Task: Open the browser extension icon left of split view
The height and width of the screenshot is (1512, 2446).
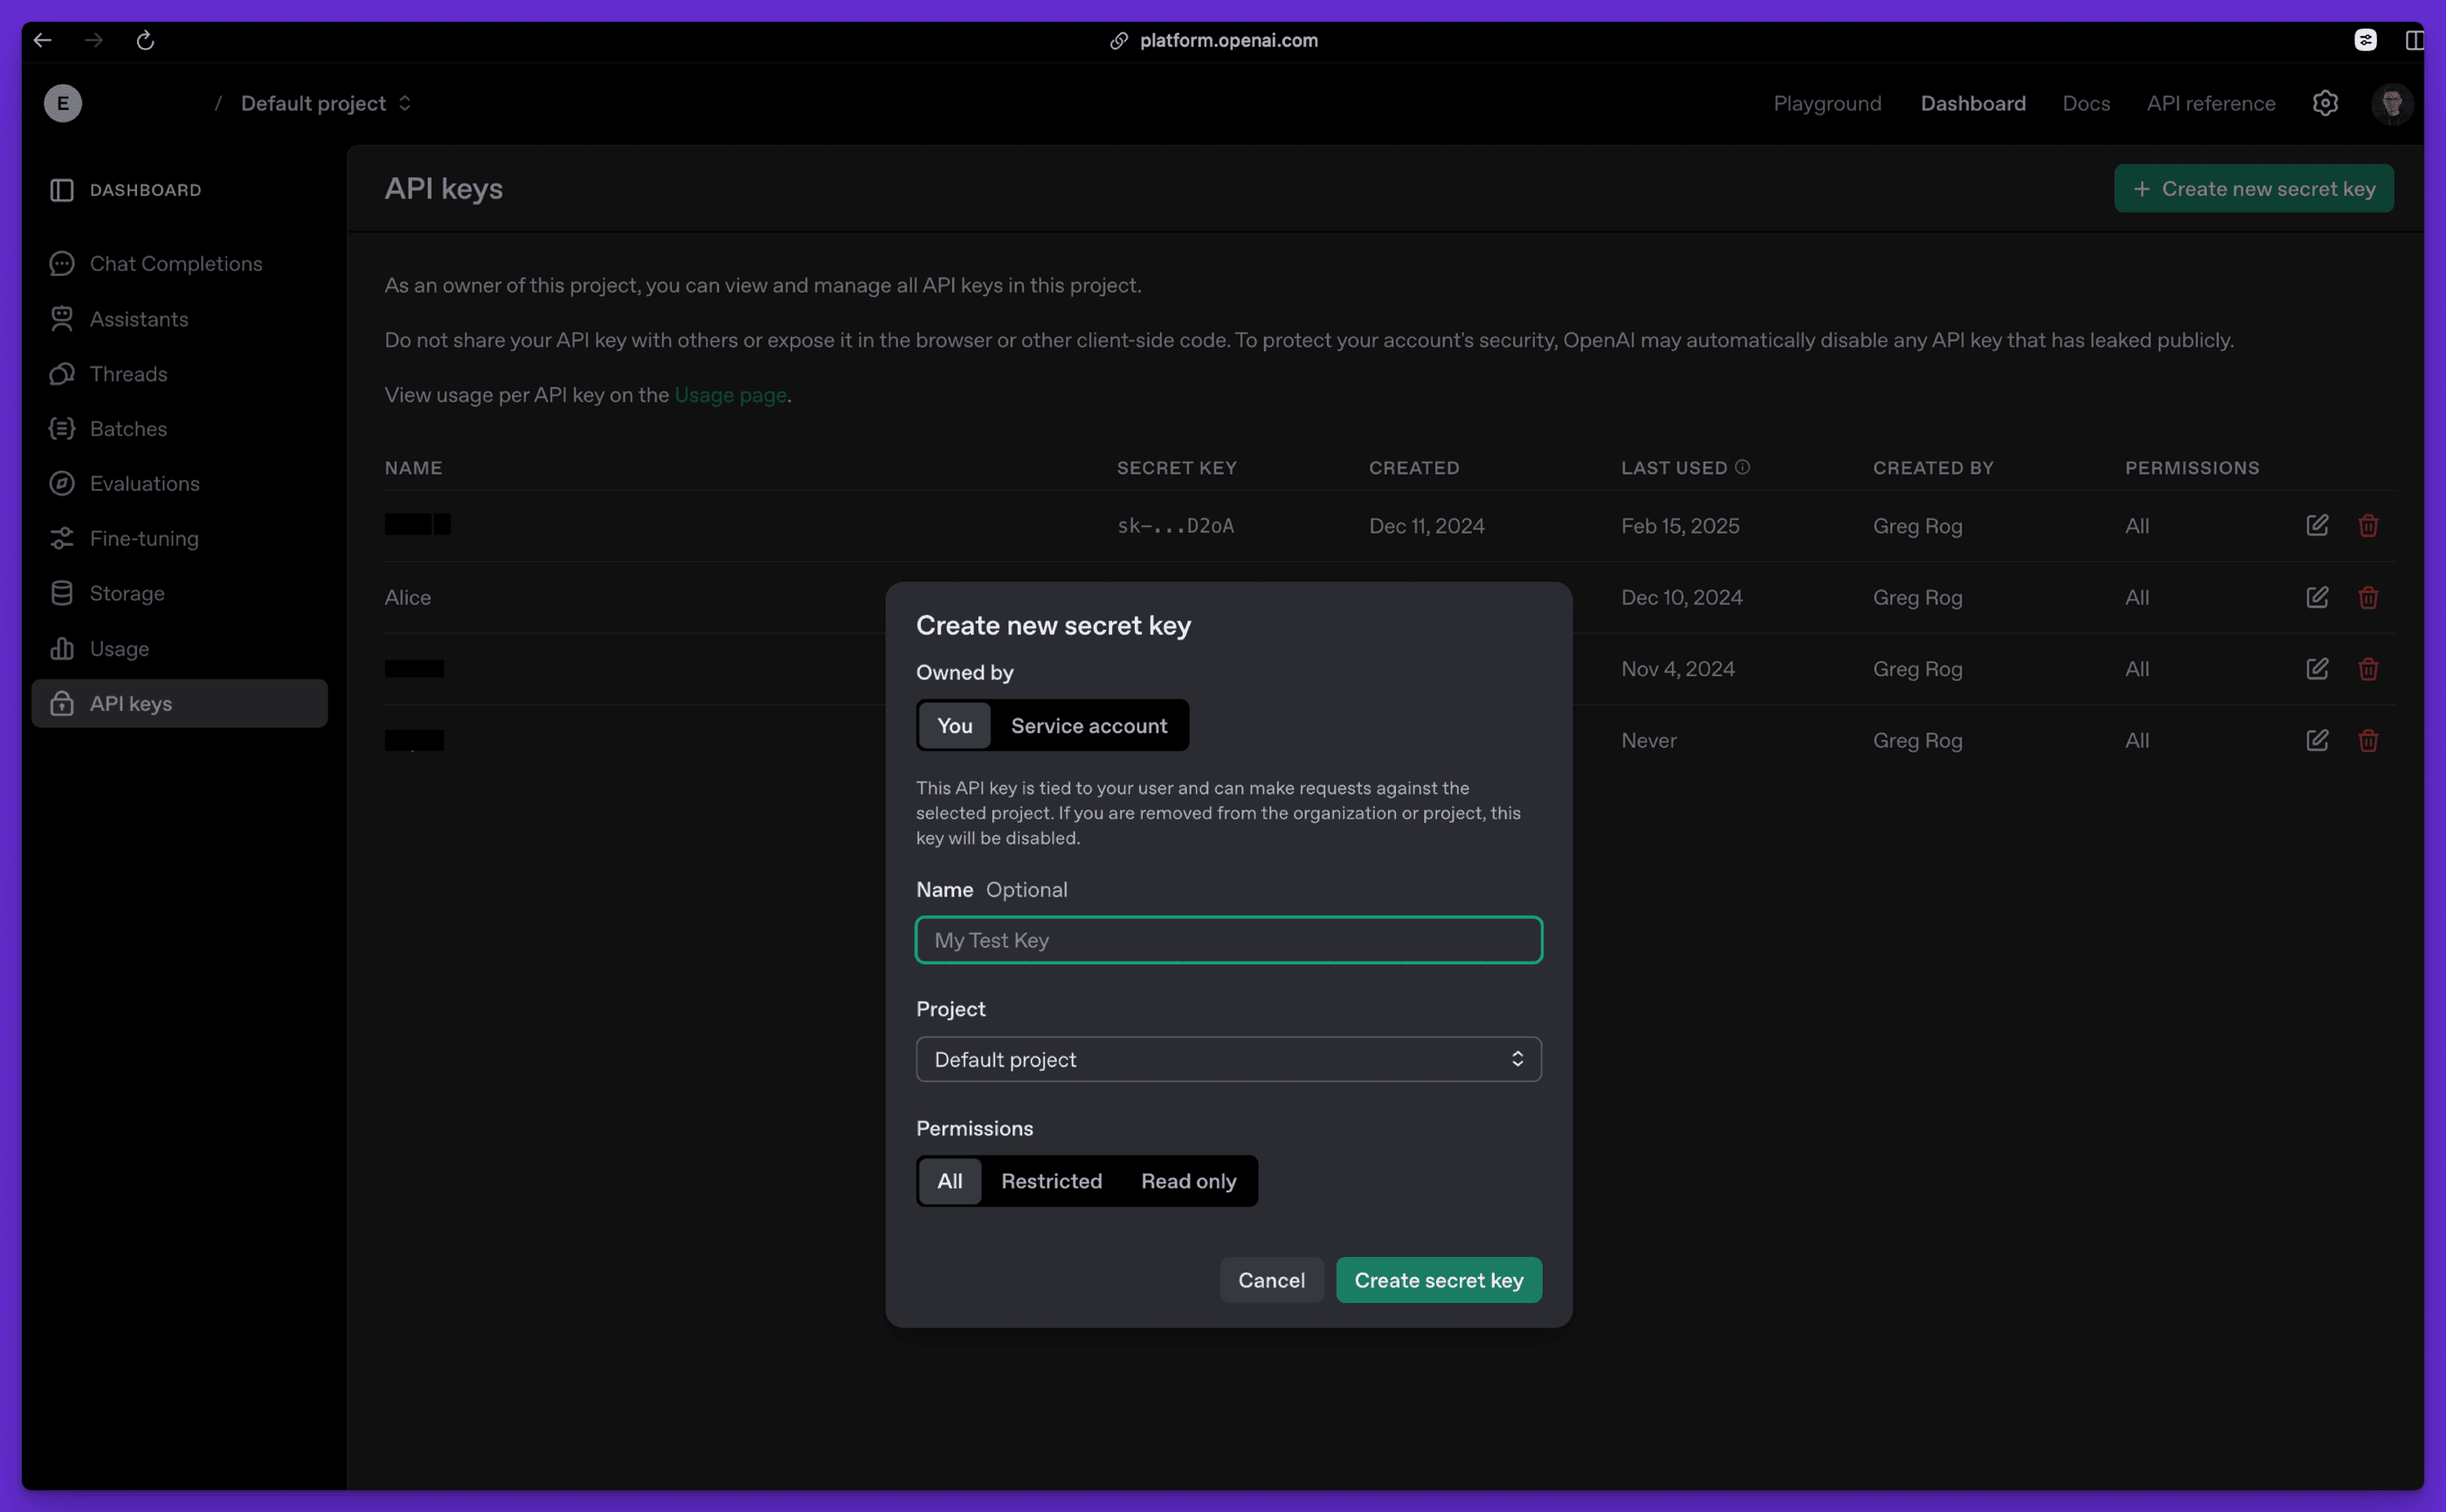Action: click(x=2365, y=40)
